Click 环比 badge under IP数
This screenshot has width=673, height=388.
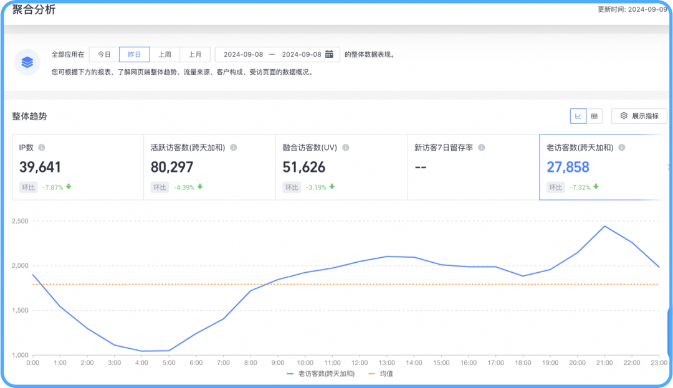[28, 187]
